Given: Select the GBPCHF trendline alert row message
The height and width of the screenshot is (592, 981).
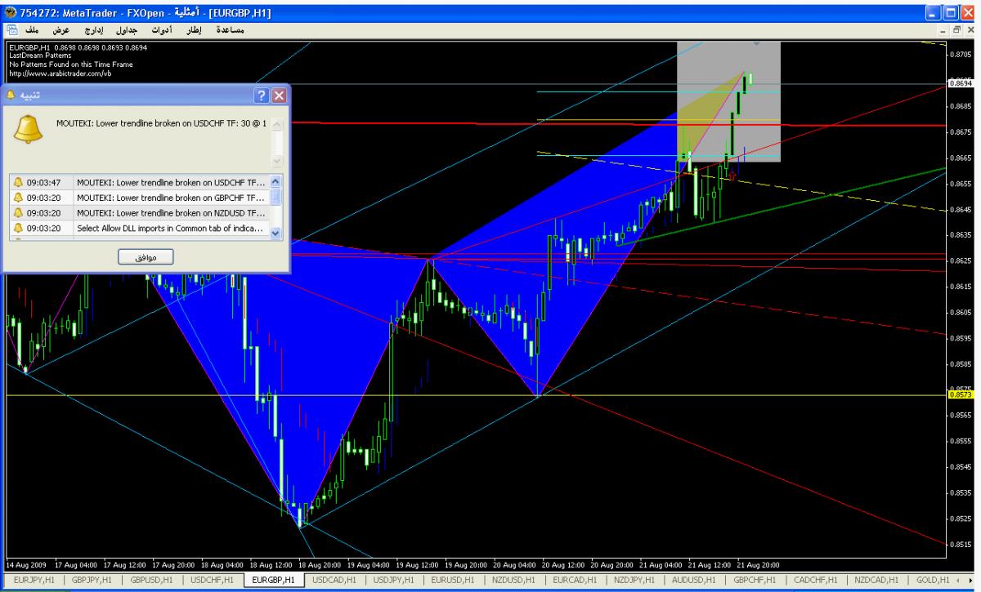Looking at the screenshot, I should pos(171,197).
